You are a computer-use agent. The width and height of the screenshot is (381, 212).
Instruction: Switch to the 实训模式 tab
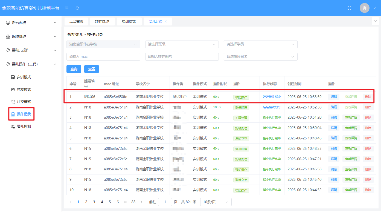click(129, 21)
